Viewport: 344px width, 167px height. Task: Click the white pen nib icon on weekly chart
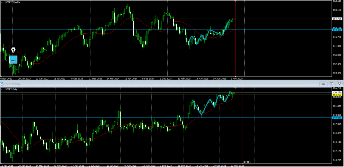[x=13, y=50]
